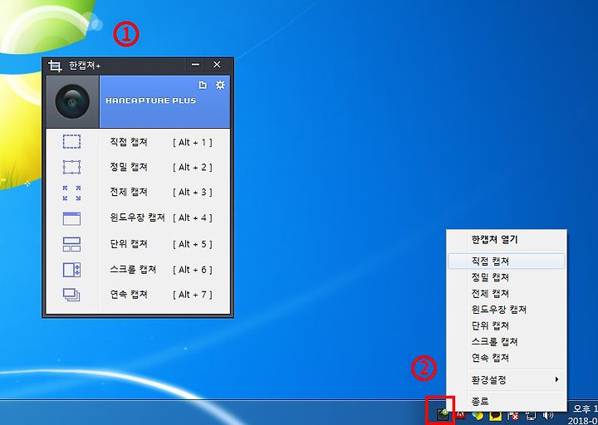Click the Action Center flag icon in the tray
Viewport: 598px width, 425px height.
click(x=512, y=416)
